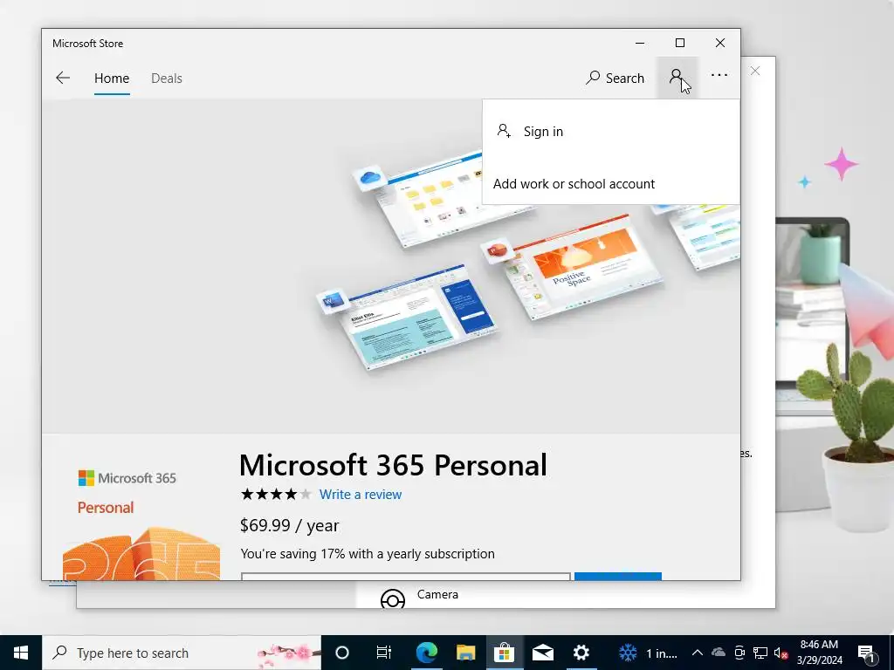Viewport: 894px width, 670px height.
Task: Click the back arrow in Microsoft Store
Action: point(63,78)
